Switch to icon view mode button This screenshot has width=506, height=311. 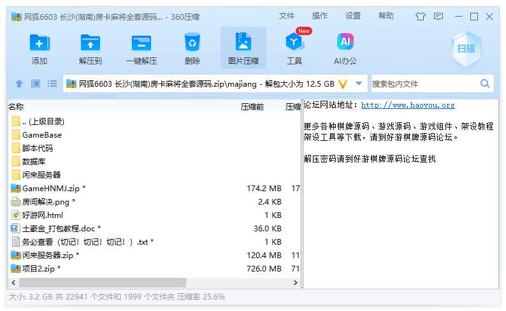[x=36, y=84]
